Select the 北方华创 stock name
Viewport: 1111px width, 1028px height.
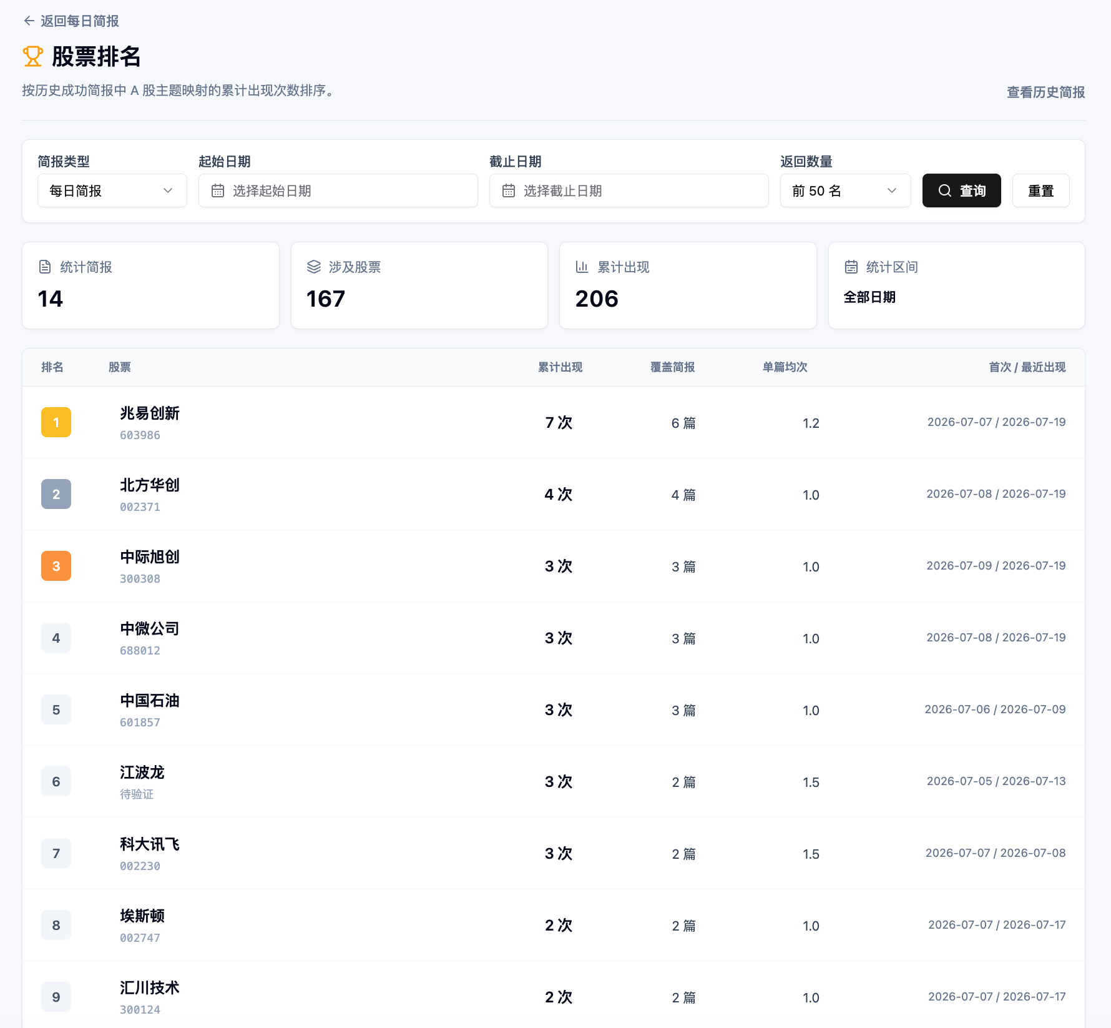[x=150, y=485]
